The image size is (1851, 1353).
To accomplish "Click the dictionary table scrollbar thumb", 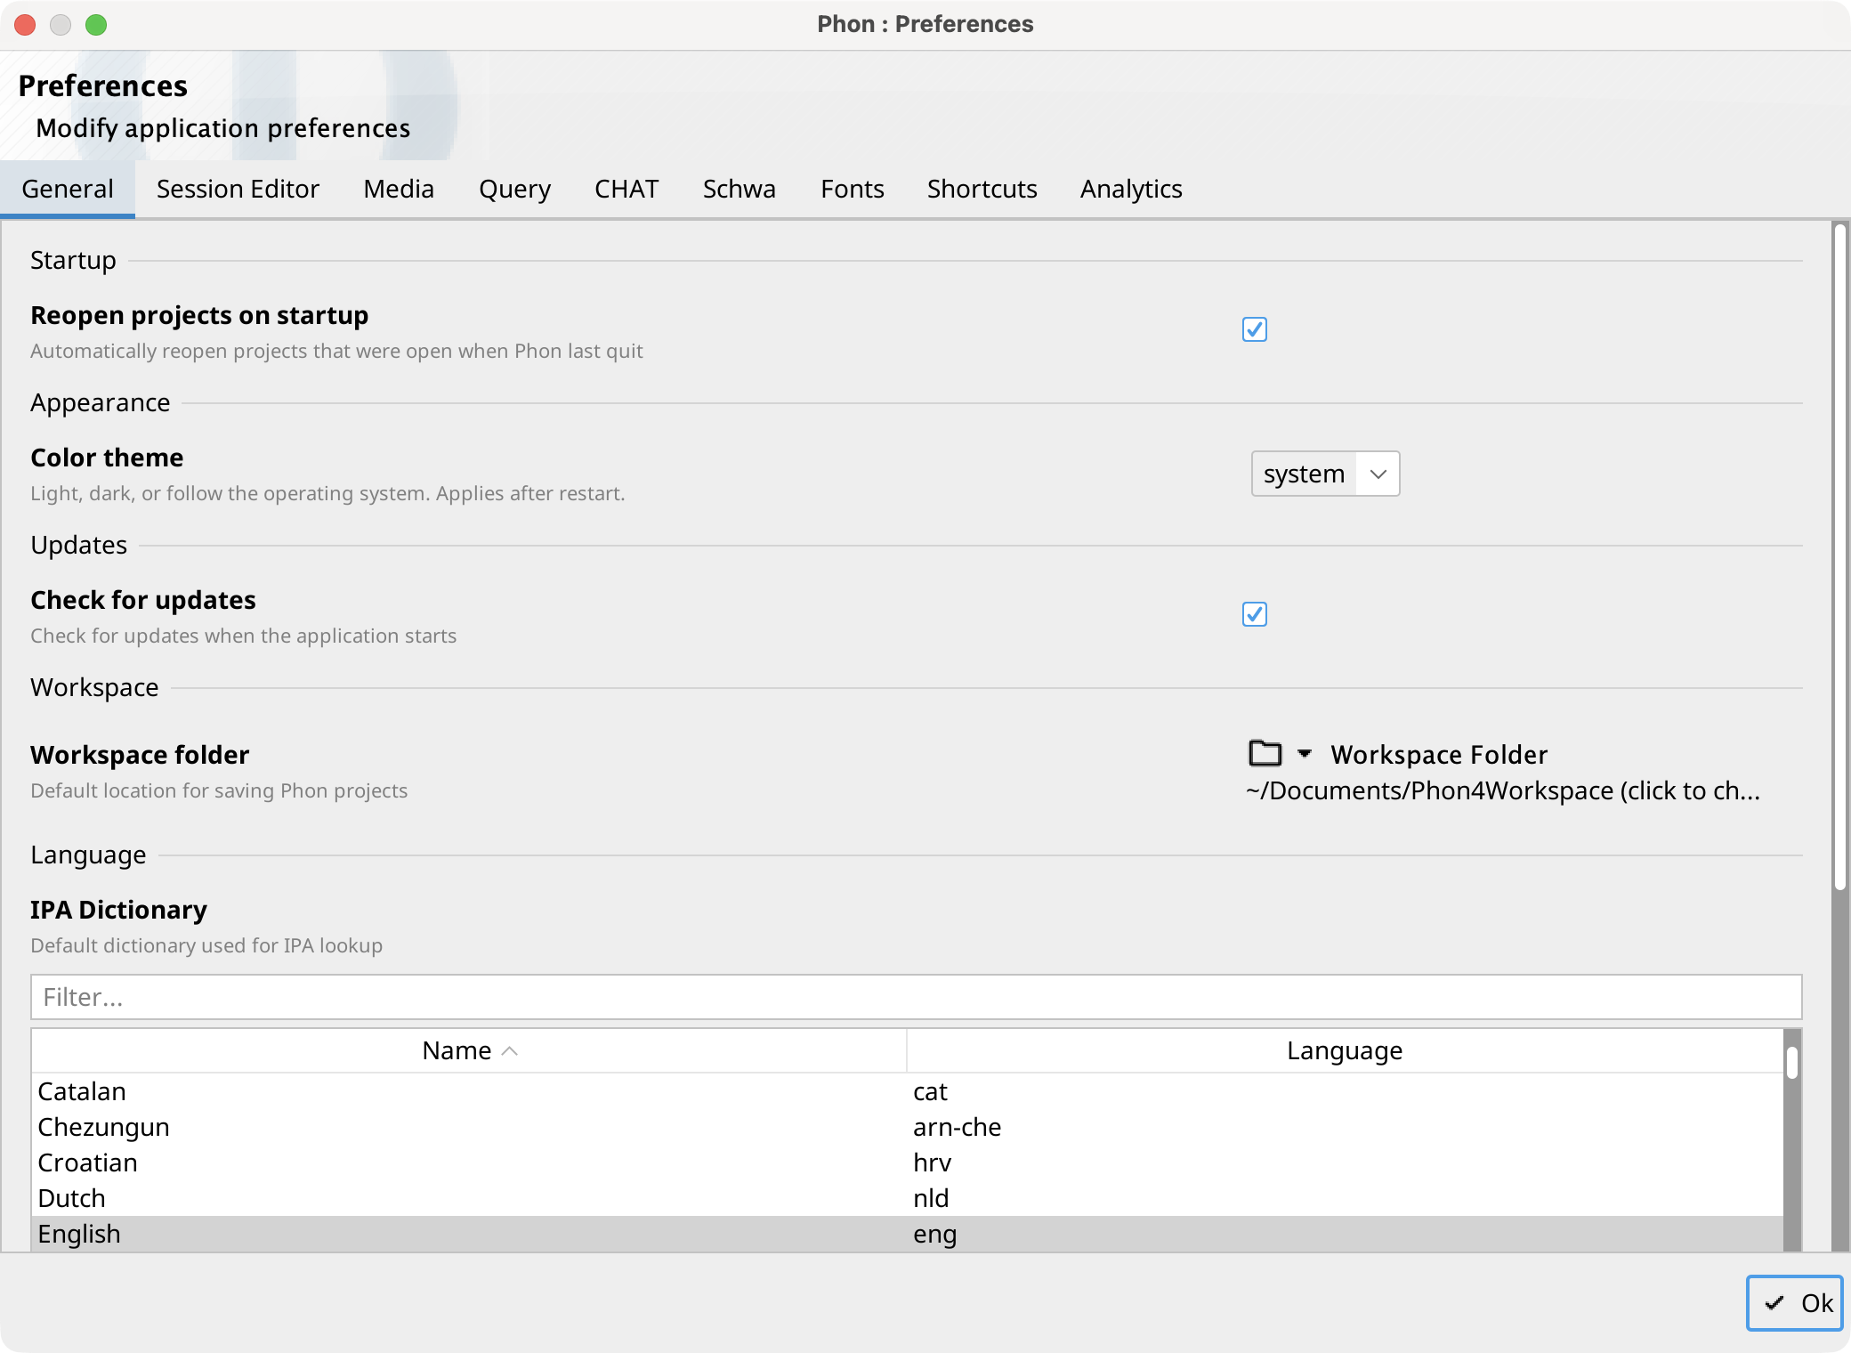I will [1792, 1062].
